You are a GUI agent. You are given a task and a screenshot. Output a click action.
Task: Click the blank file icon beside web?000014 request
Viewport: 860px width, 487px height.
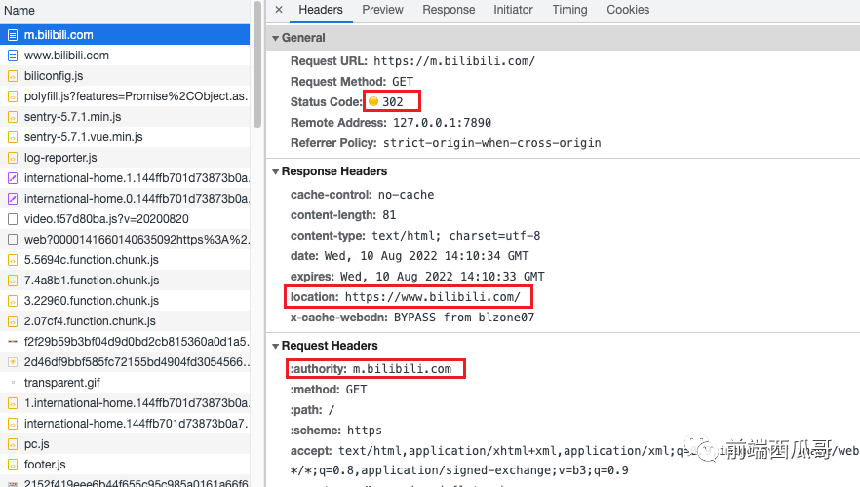12,240
